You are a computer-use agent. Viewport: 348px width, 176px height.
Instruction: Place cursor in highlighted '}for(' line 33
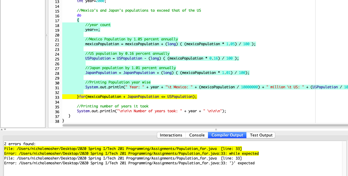point(137,97)
